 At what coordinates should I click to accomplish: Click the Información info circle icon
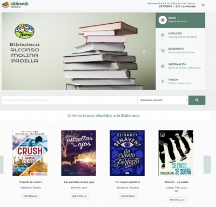coord(163,66)
